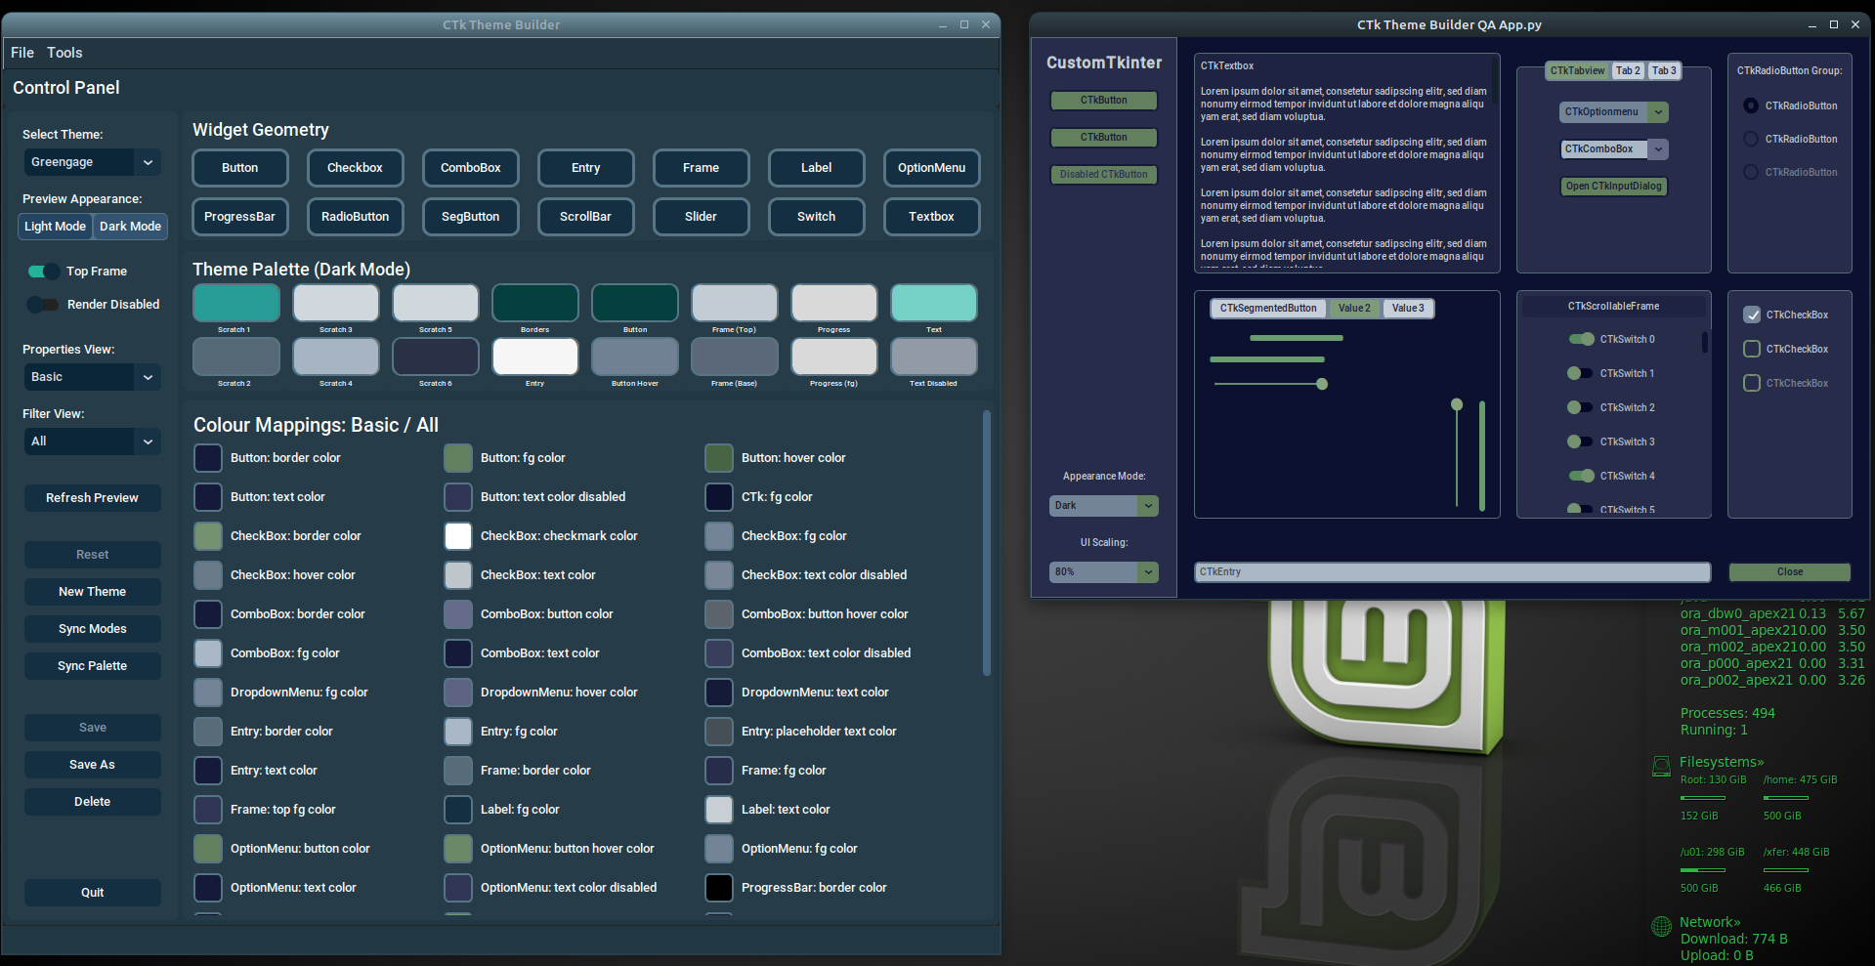Switch preview appearance to Light Mode
The image size is (1875, 966).
pyautogui.click(x=55, y=226)
